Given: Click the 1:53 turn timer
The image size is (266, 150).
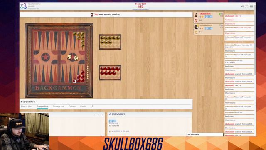Looking at the screenshot, I should pyautogui.click(x=140, y=7).
